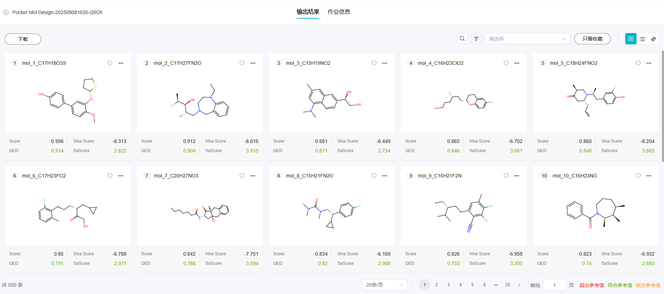This screenshot has height=294, width=664.
Task: Go back using the arrow beside Pocket Mol Design
Action: pos(6,12)
